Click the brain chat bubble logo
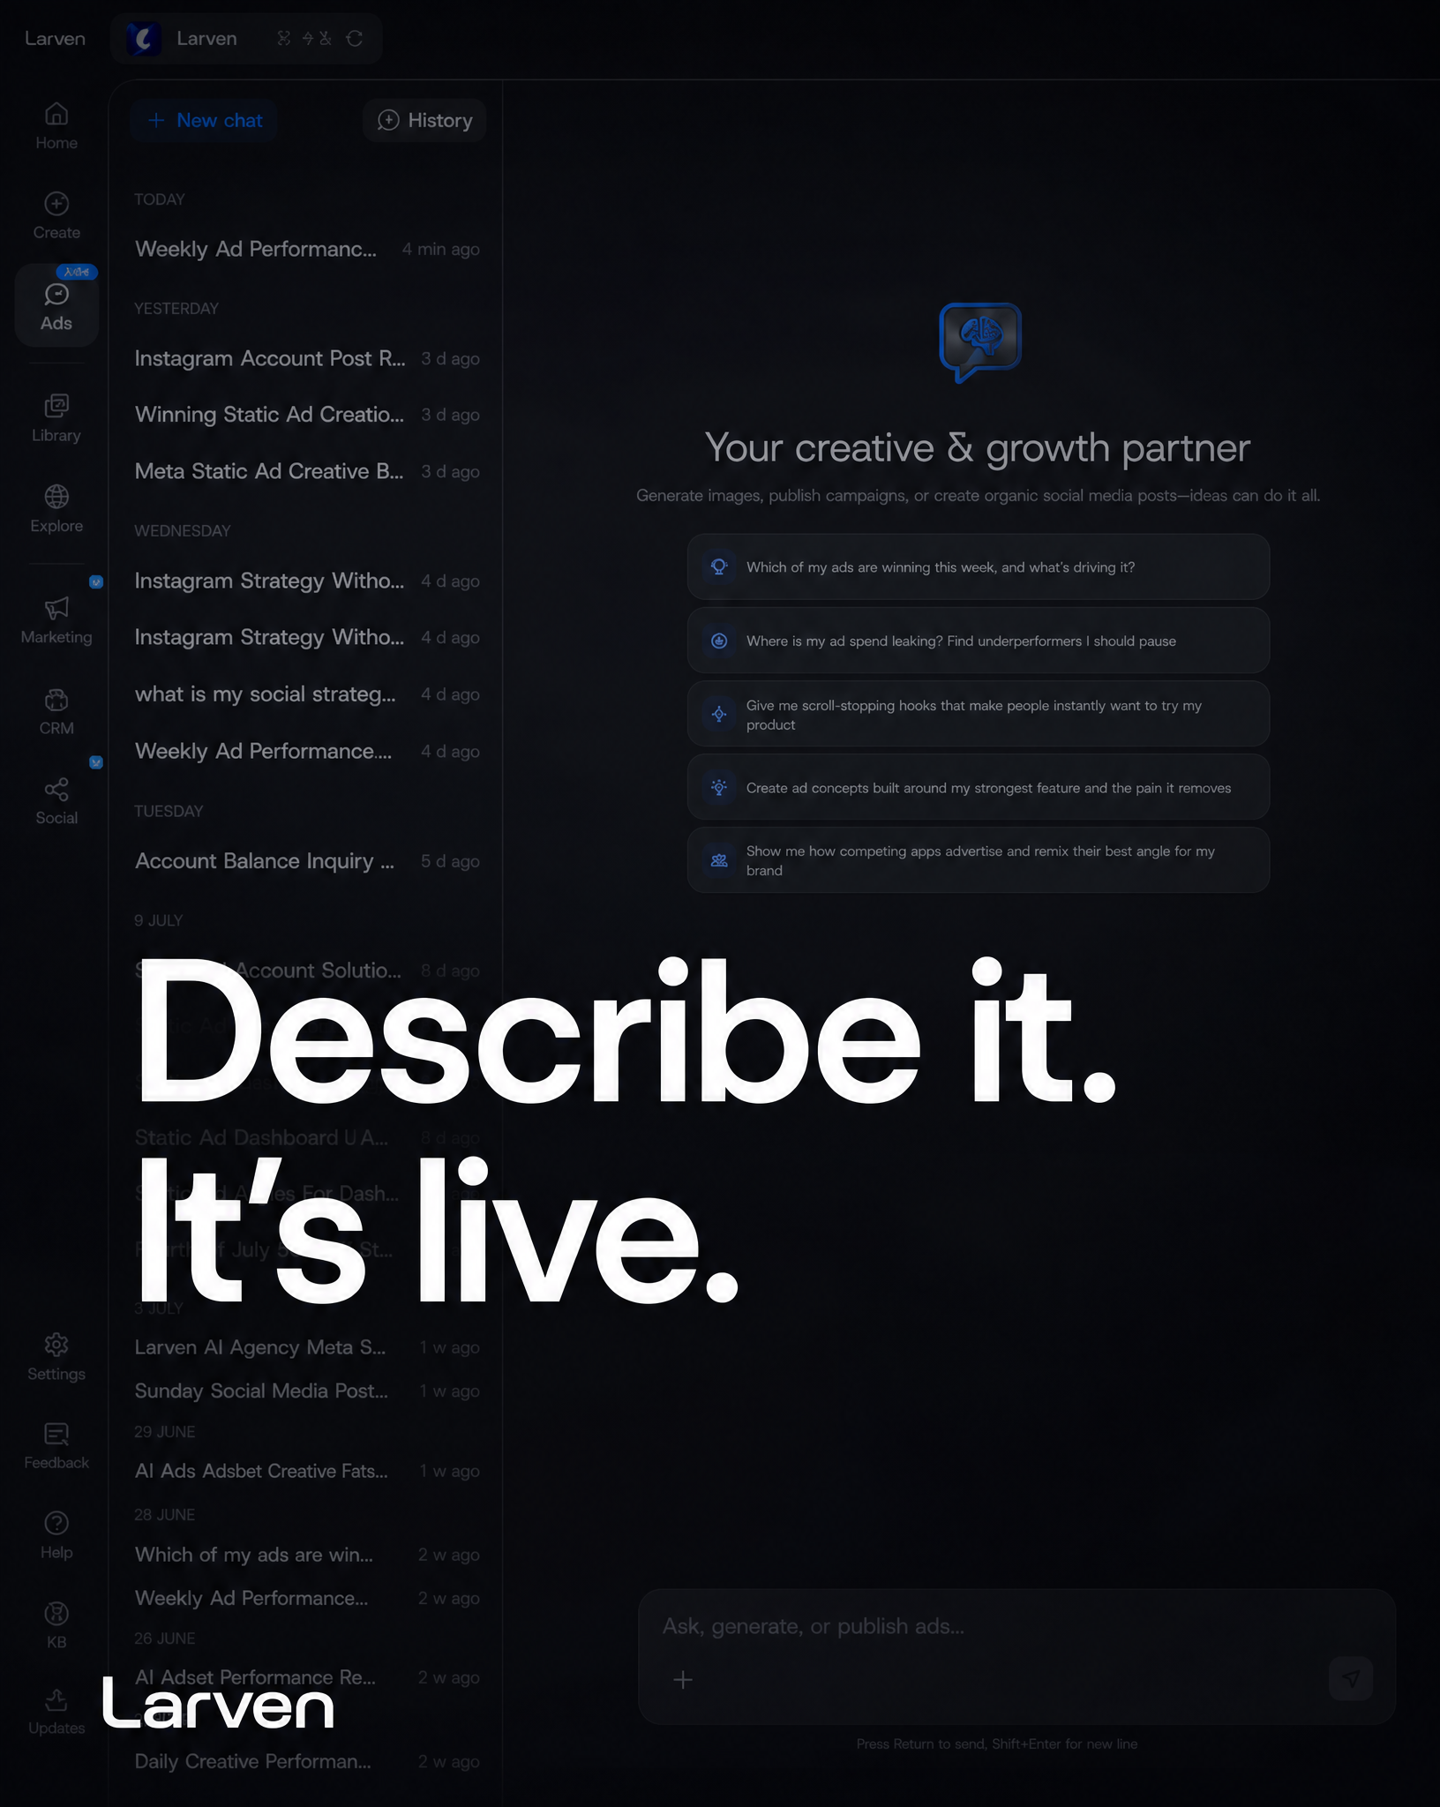Image resolution: width=1440 pixels, height=1807 pixels. click(979, 342)
